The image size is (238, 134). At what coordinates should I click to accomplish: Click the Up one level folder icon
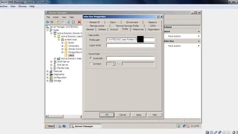pyautogui.click(x=58, y=22)
